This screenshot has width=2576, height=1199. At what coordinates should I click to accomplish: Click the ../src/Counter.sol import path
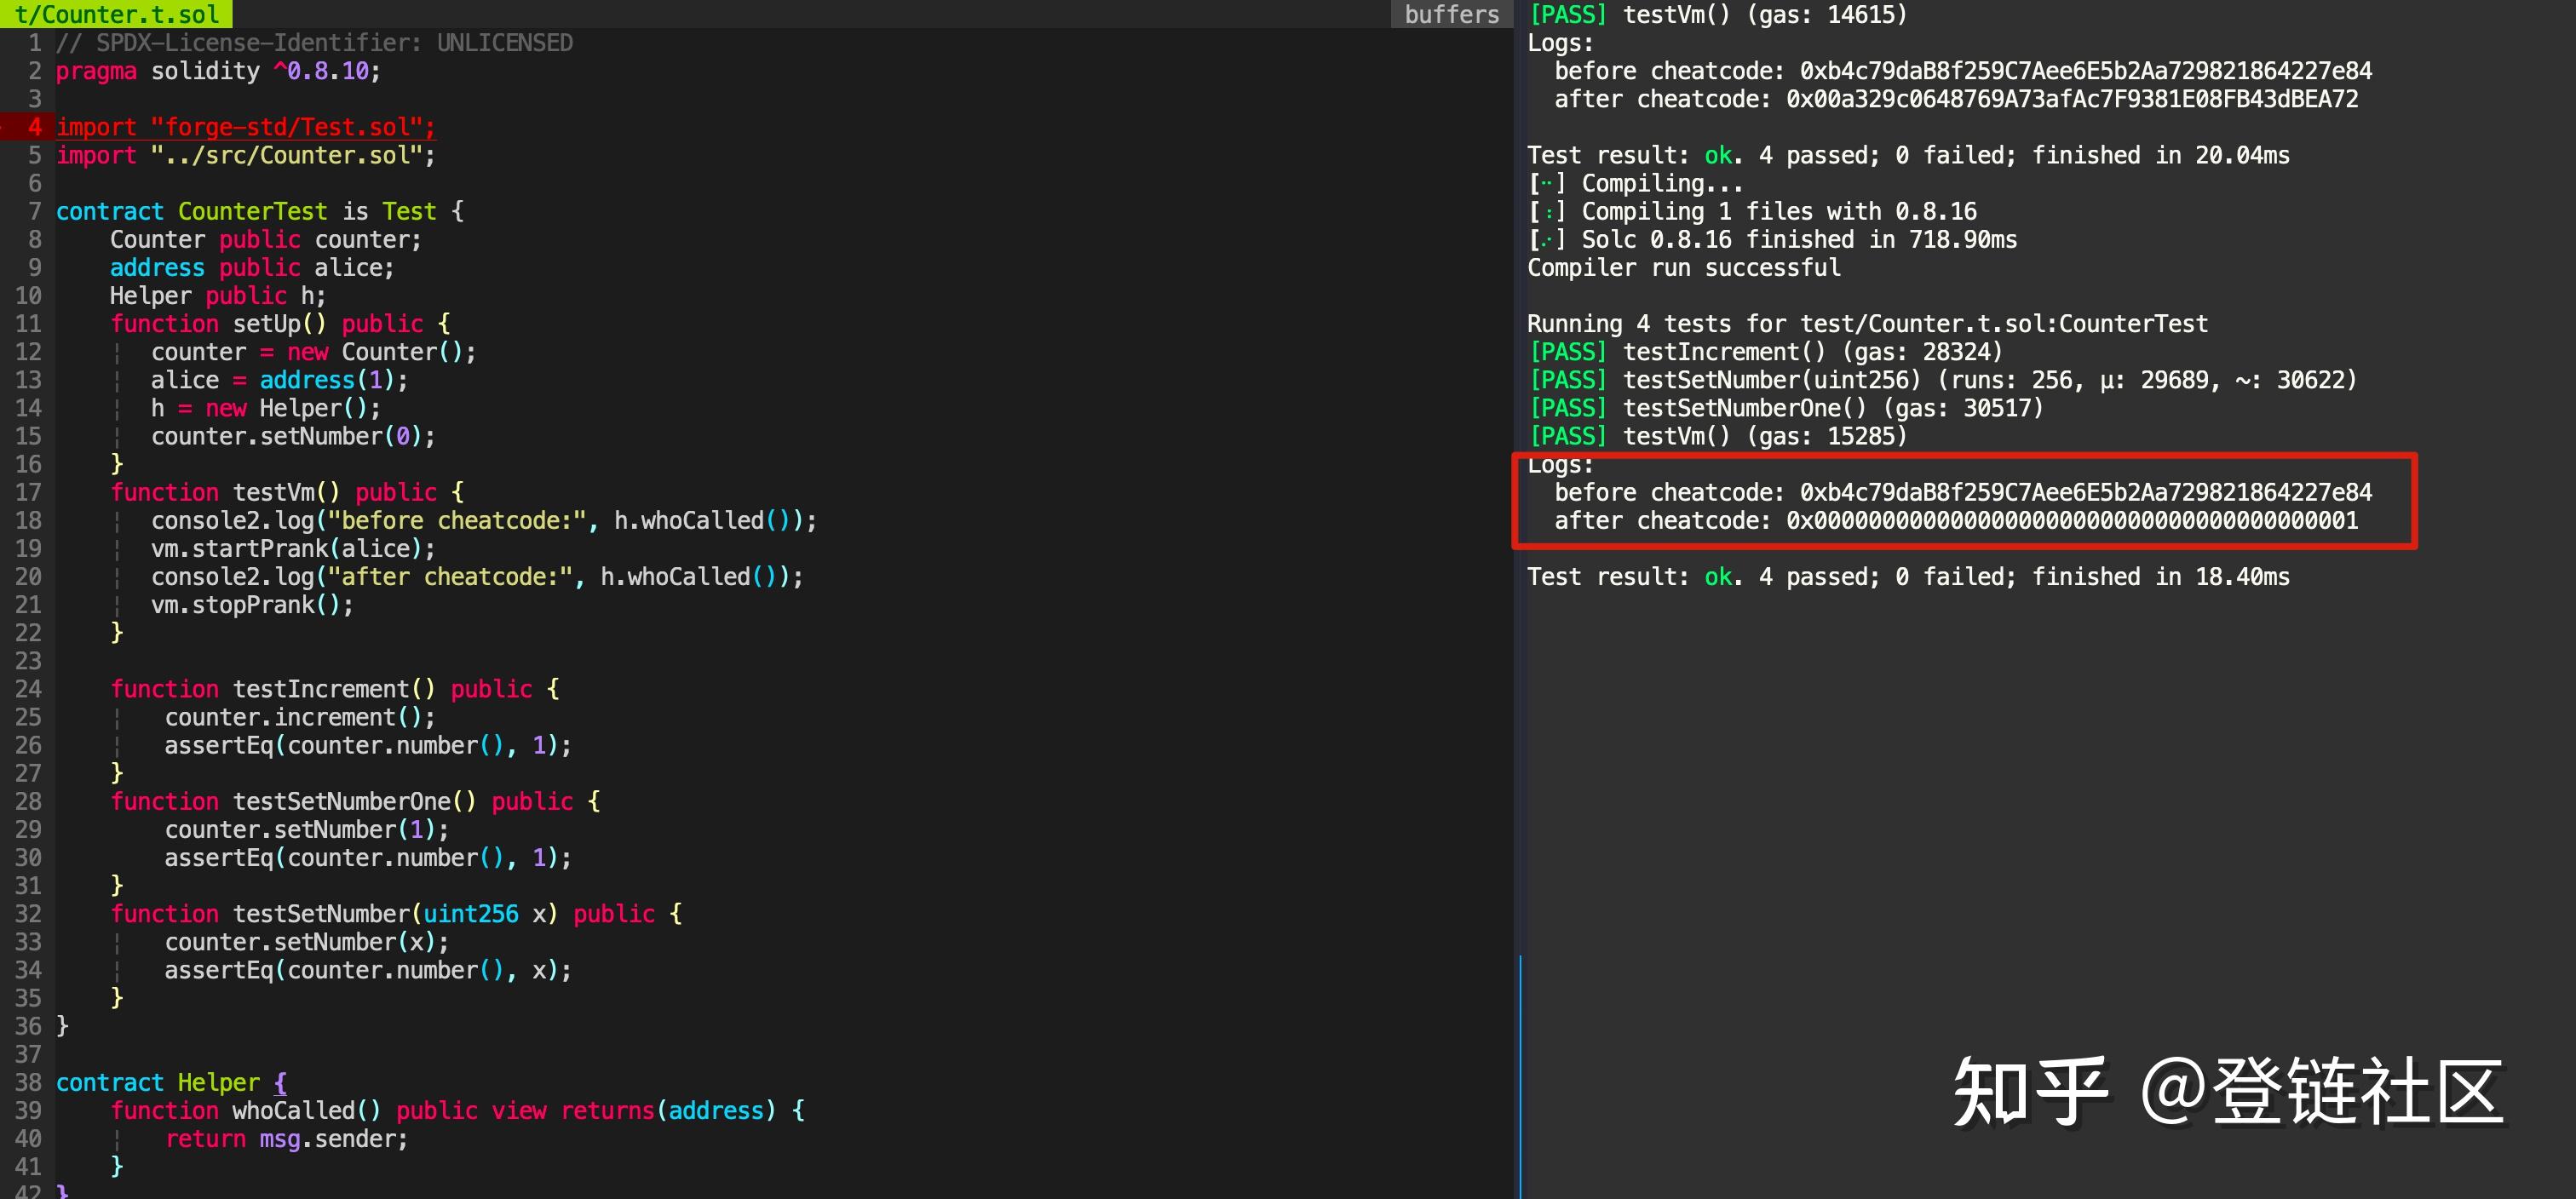[x=284, y=155]
